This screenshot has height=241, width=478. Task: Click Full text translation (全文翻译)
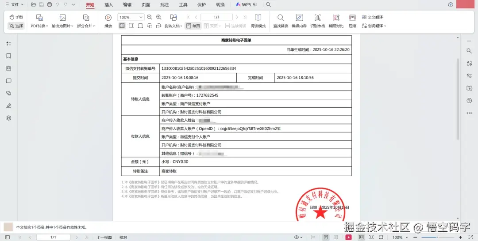372,17
